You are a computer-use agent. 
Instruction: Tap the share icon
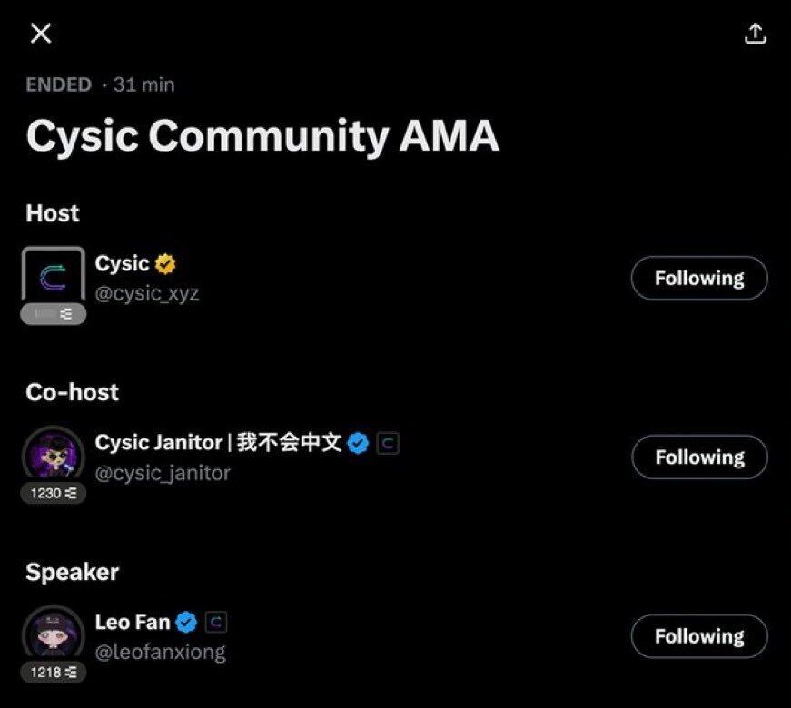click(755, 34)
